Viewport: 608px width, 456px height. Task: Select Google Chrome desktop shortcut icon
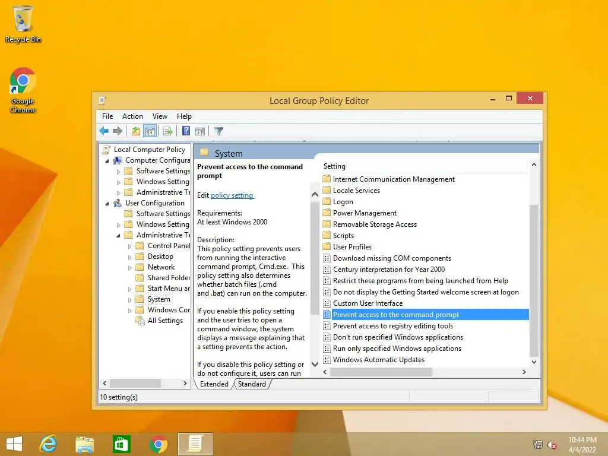coord(23,91)
